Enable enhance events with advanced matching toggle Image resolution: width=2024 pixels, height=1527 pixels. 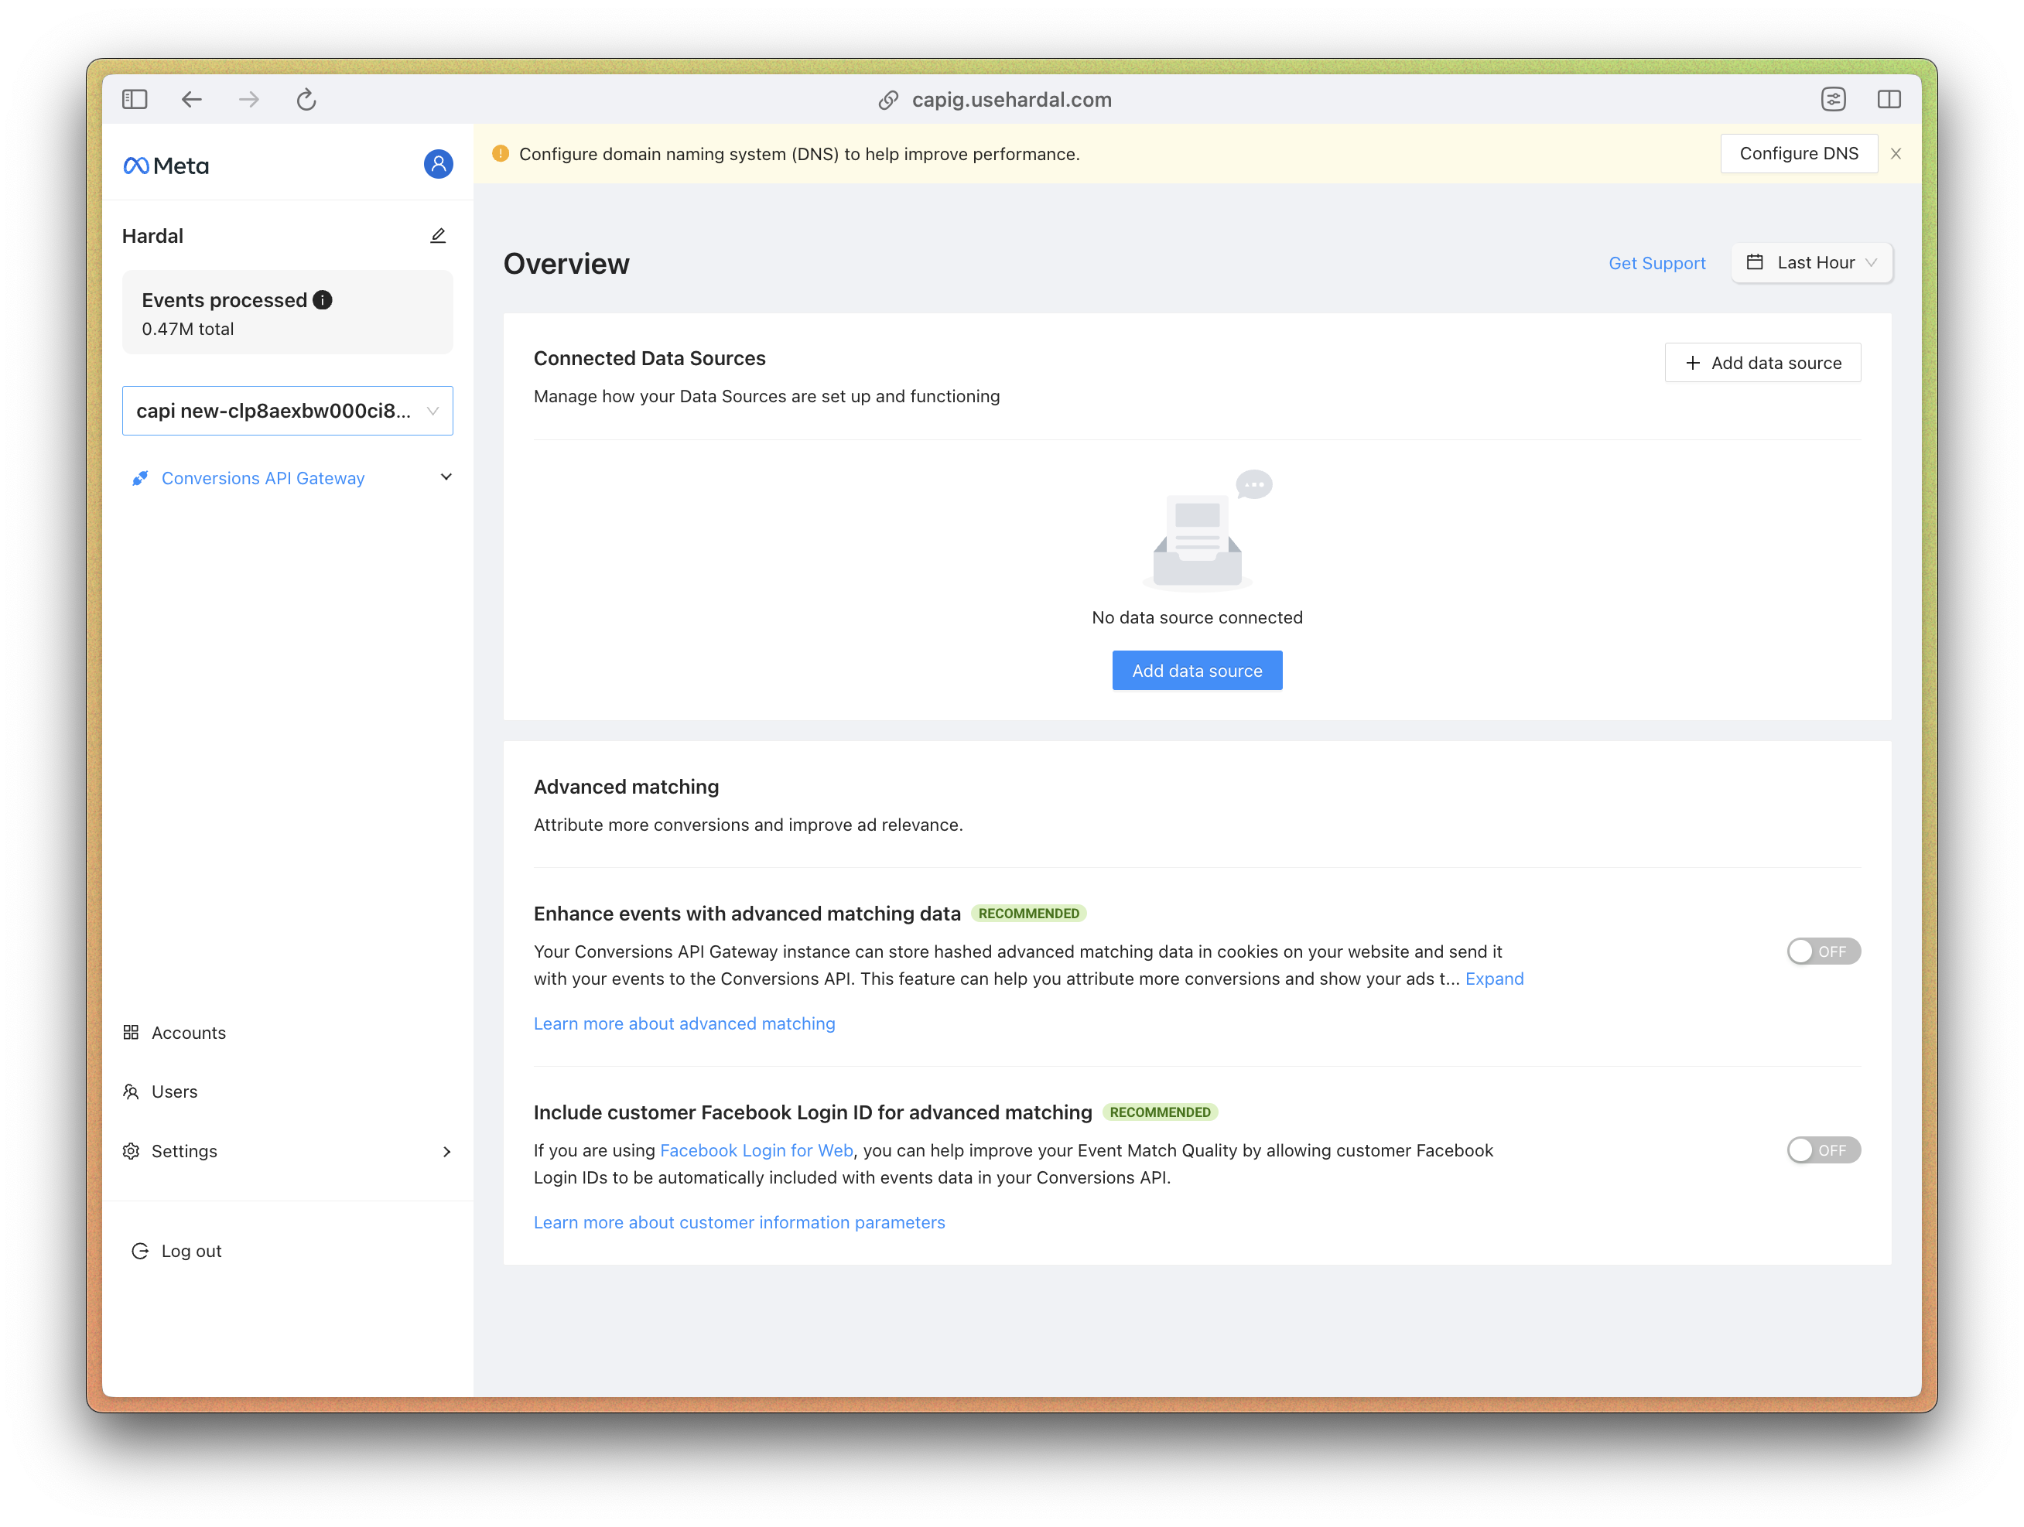click(1824, 951)
